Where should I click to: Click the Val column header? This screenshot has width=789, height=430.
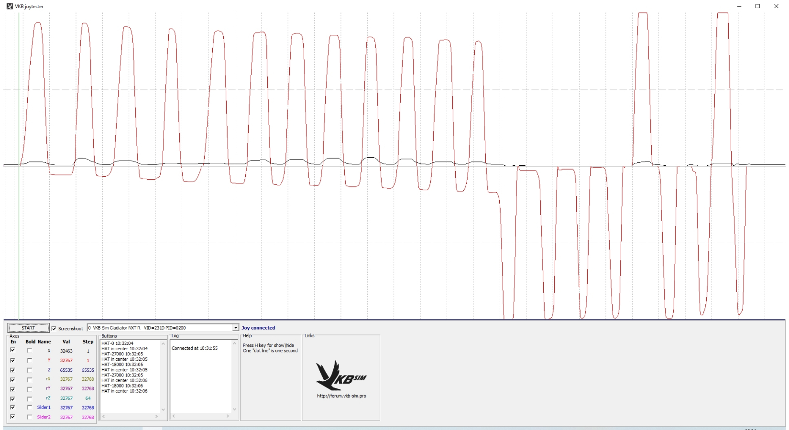(66, 342)
